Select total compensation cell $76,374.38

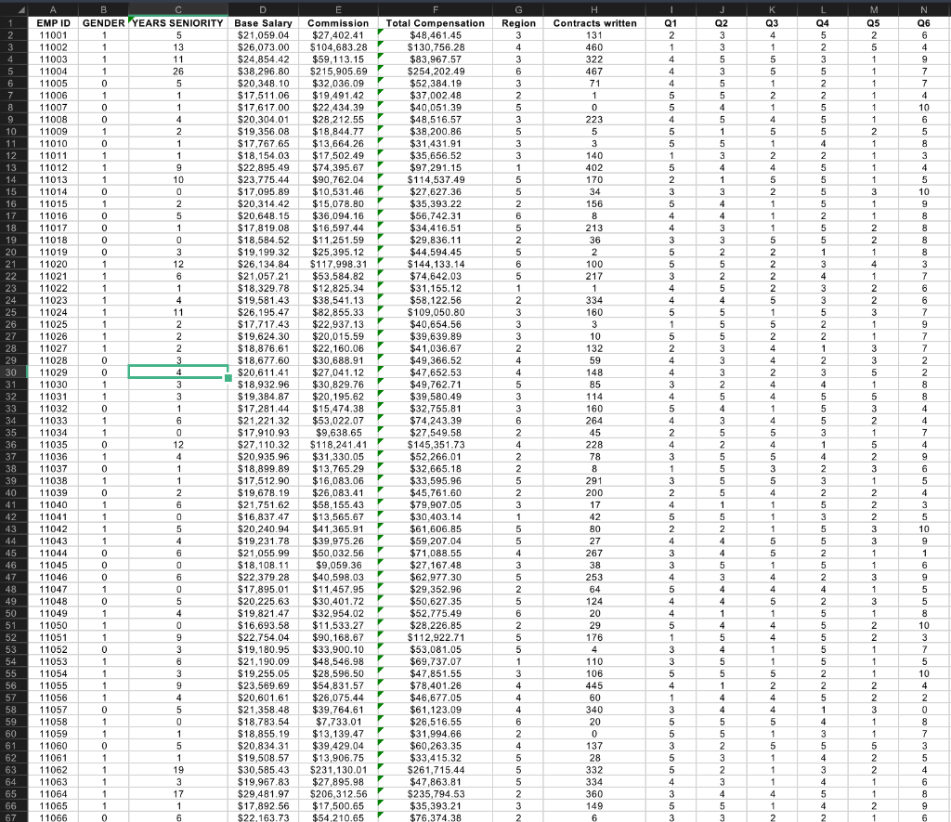[x=436, y=817]
